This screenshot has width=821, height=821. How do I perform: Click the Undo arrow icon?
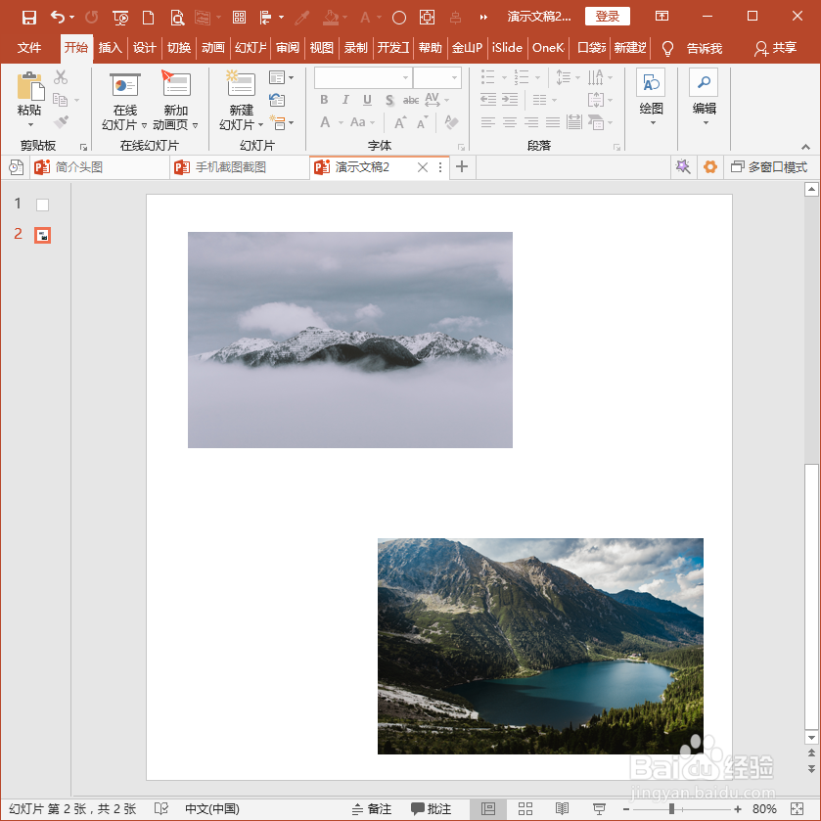coord(58,18)
